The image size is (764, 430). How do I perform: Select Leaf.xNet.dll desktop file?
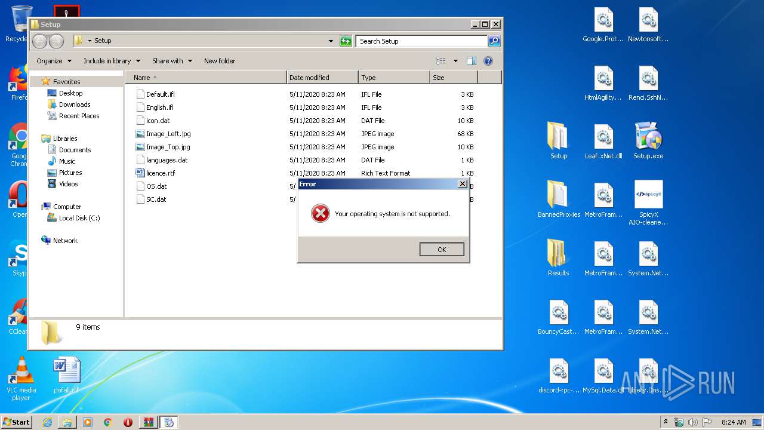pos(603,141)
